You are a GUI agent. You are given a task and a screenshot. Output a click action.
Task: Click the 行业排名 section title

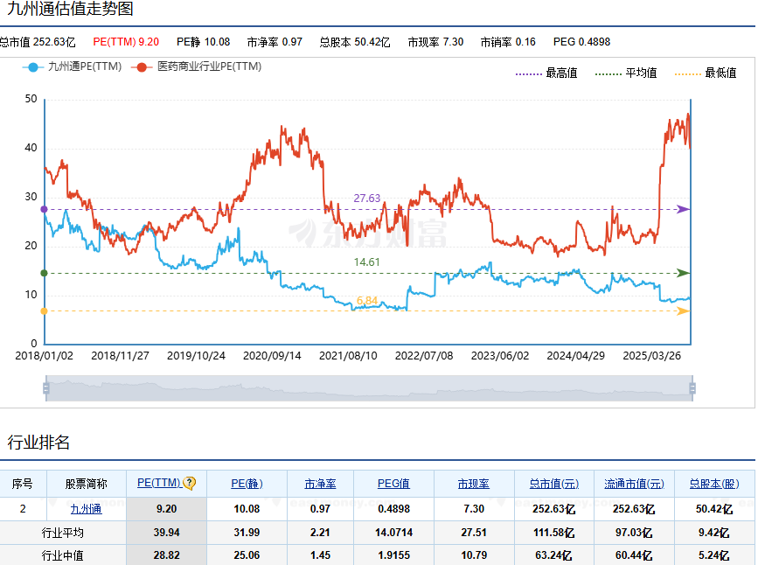click(x=38, y=443)
